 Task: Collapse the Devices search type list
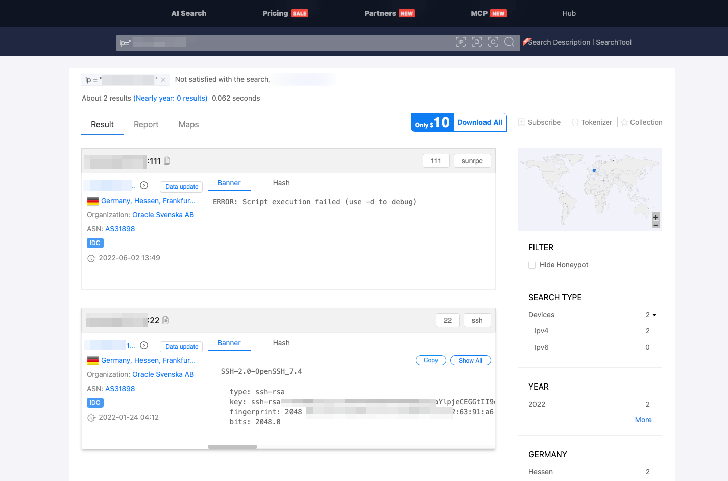click(654, 315)
